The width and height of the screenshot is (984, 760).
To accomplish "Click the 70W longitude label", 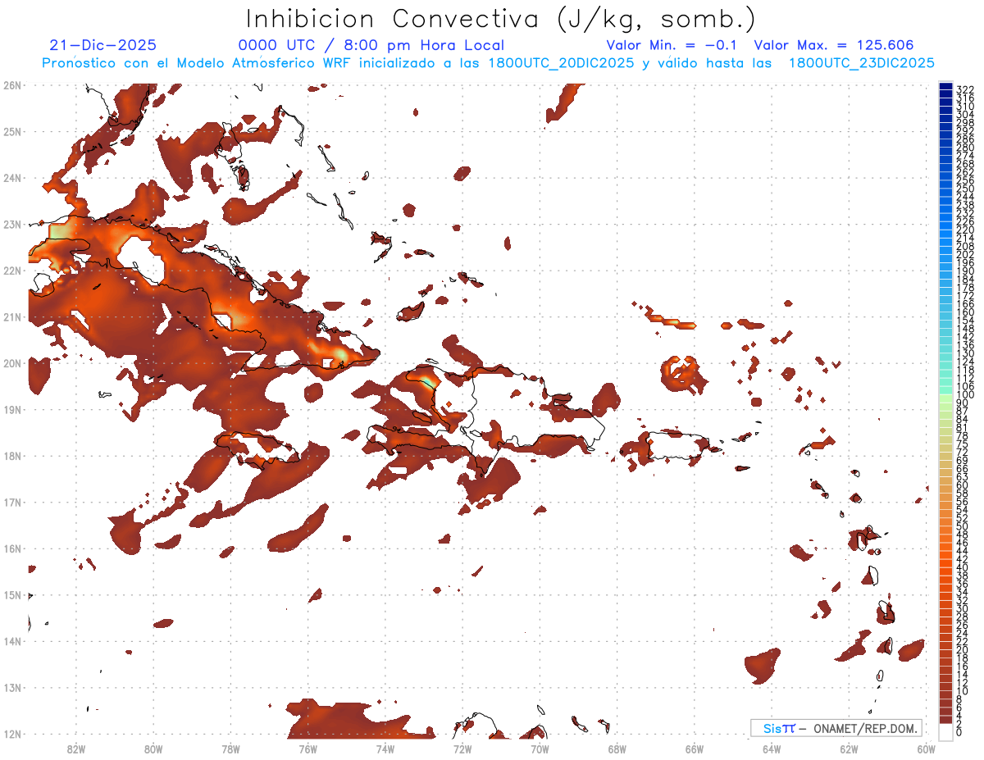I will [x=540, y=749].
